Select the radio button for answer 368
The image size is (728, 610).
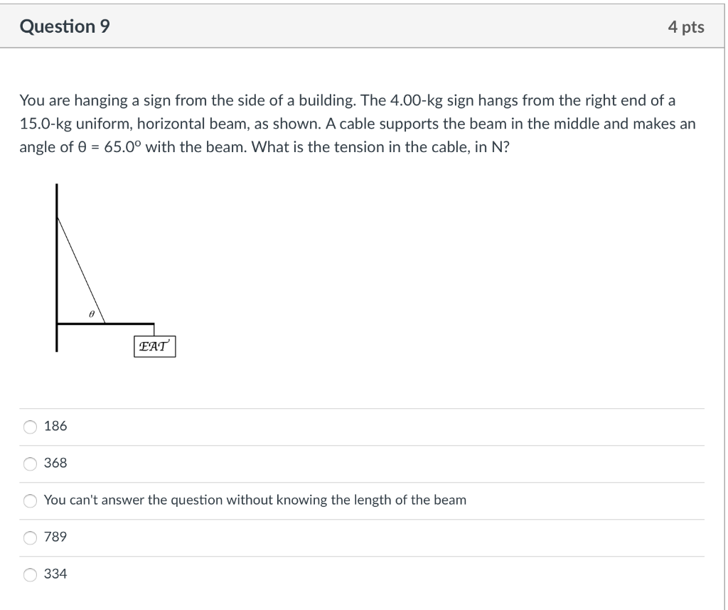tap(30, 463)
